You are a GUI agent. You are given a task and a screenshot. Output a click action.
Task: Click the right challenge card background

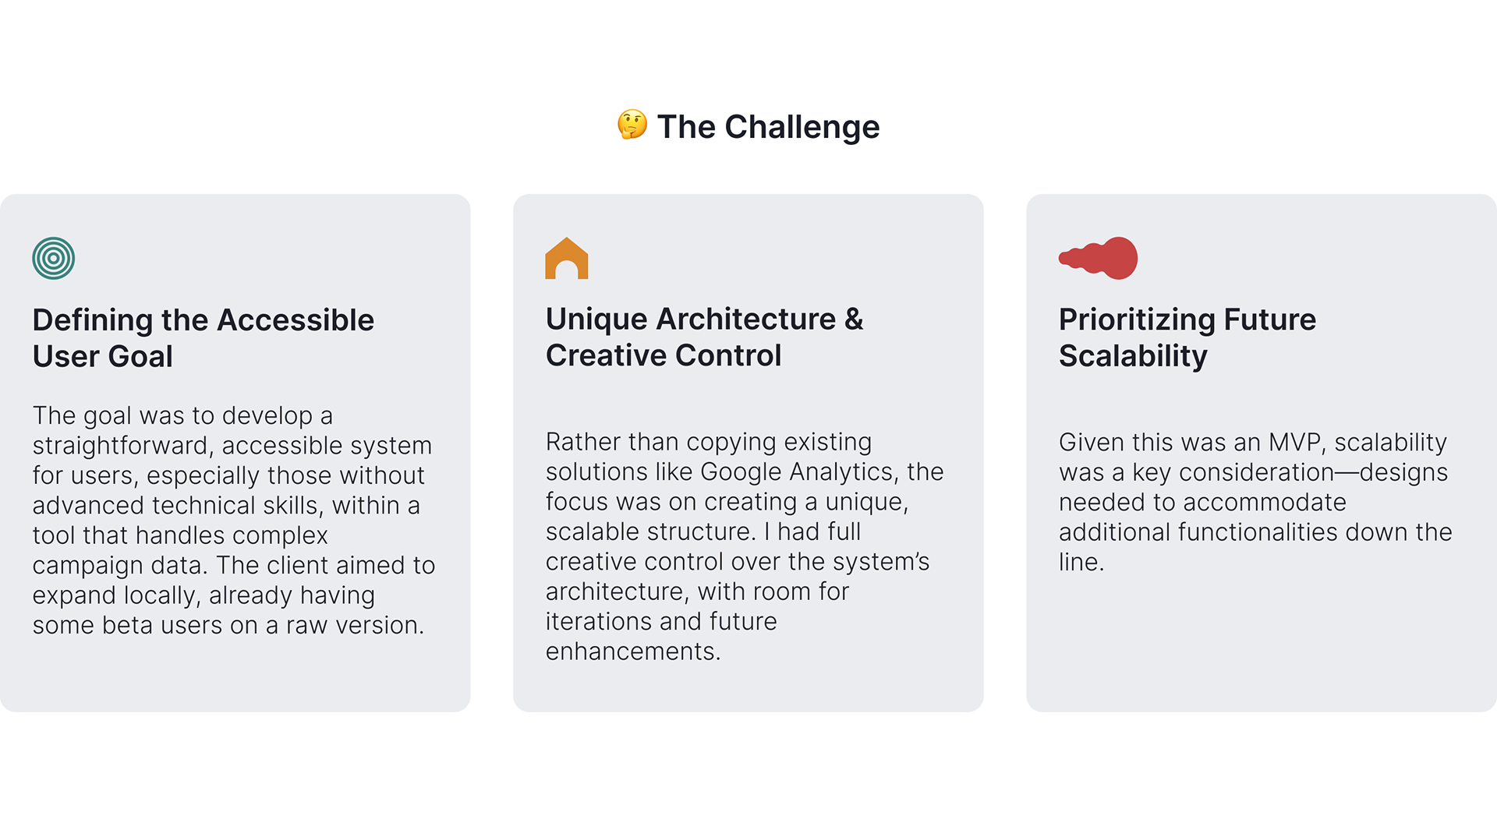click(1261, 647)
